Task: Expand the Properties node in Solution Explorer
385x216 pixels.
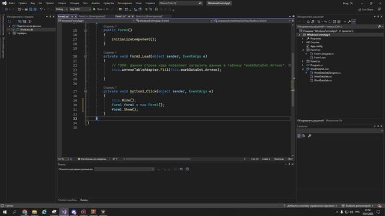Action: [x=303, y=38]
